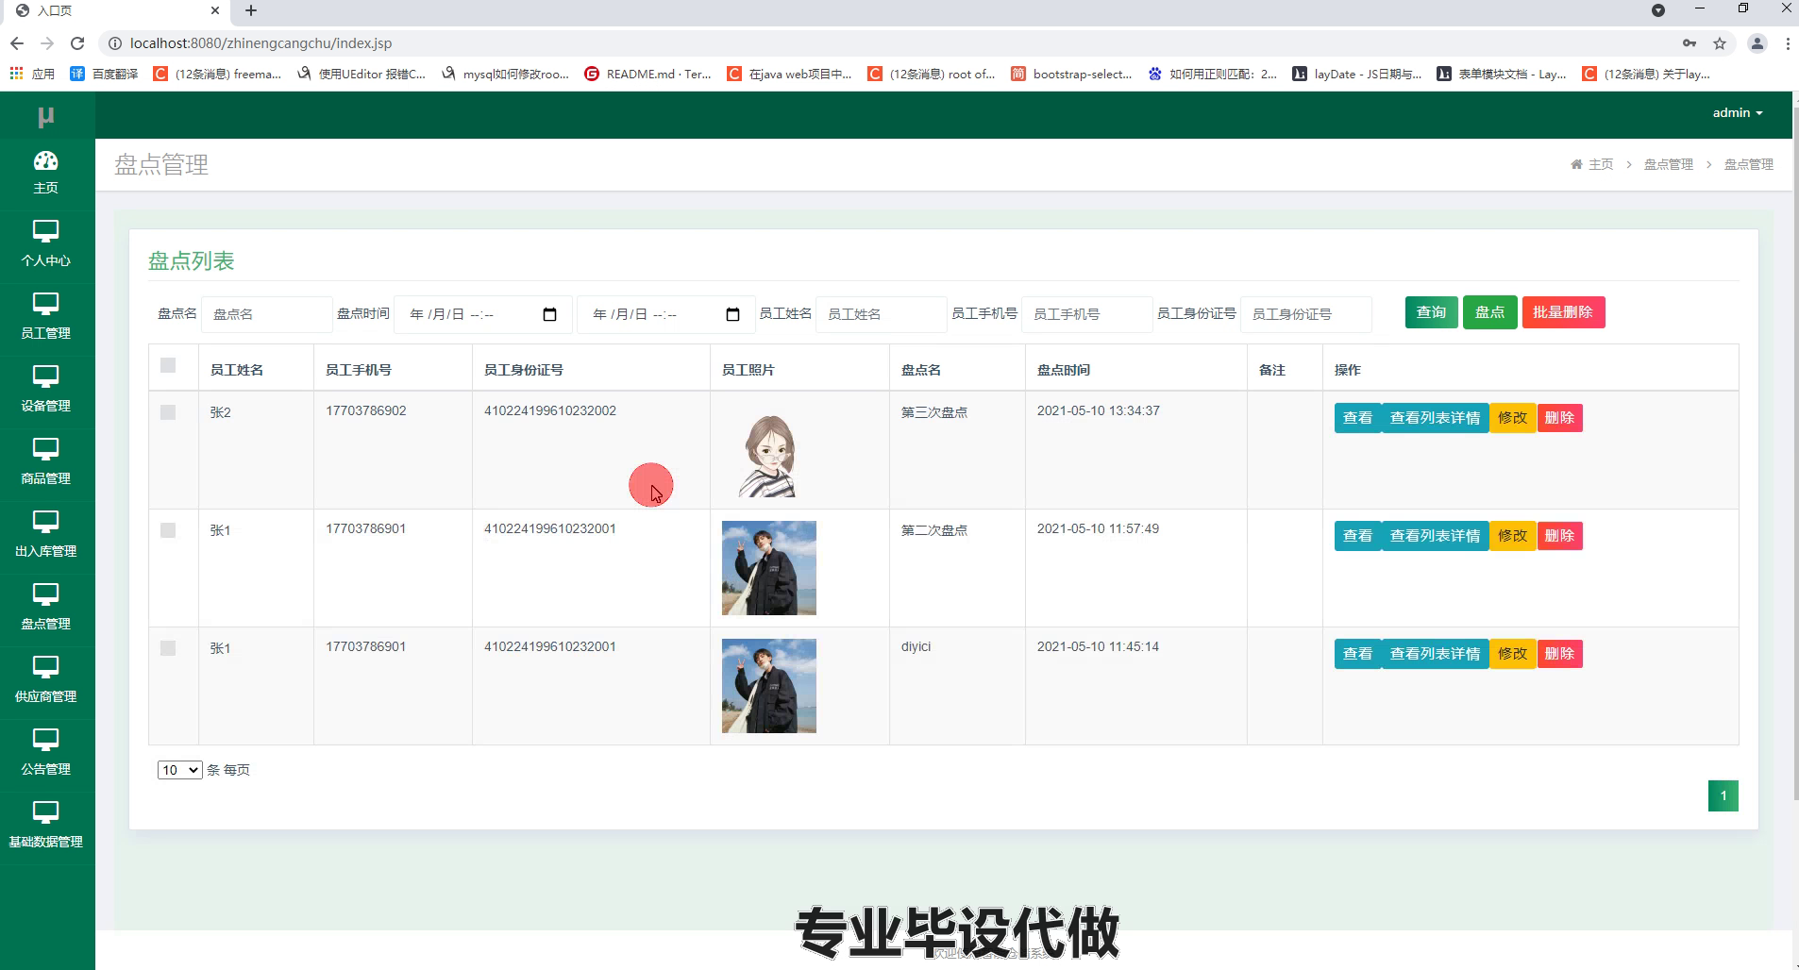
Task: Click 查看 for the 第三次盘点 row
Action: 1357,418
